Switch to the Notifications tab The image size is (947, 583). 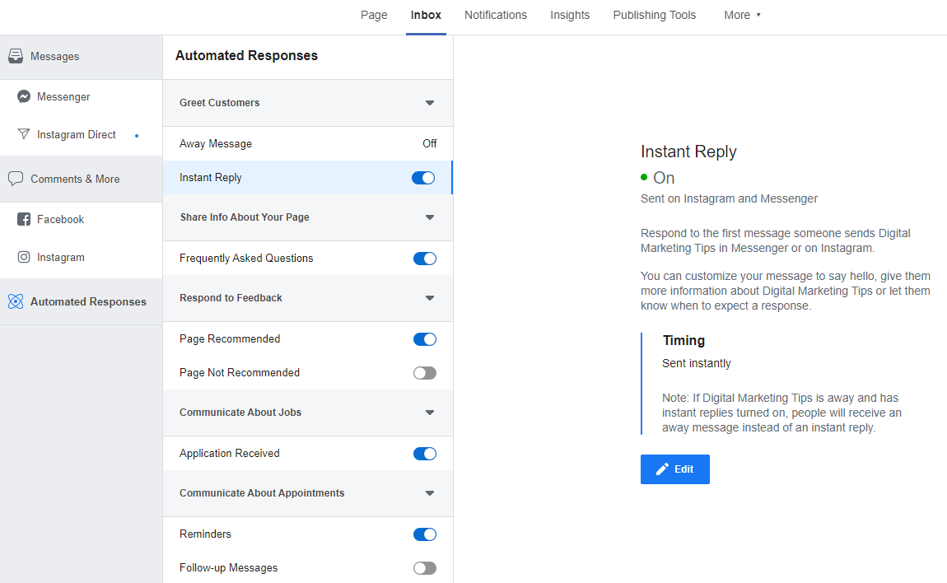(495, 15)
